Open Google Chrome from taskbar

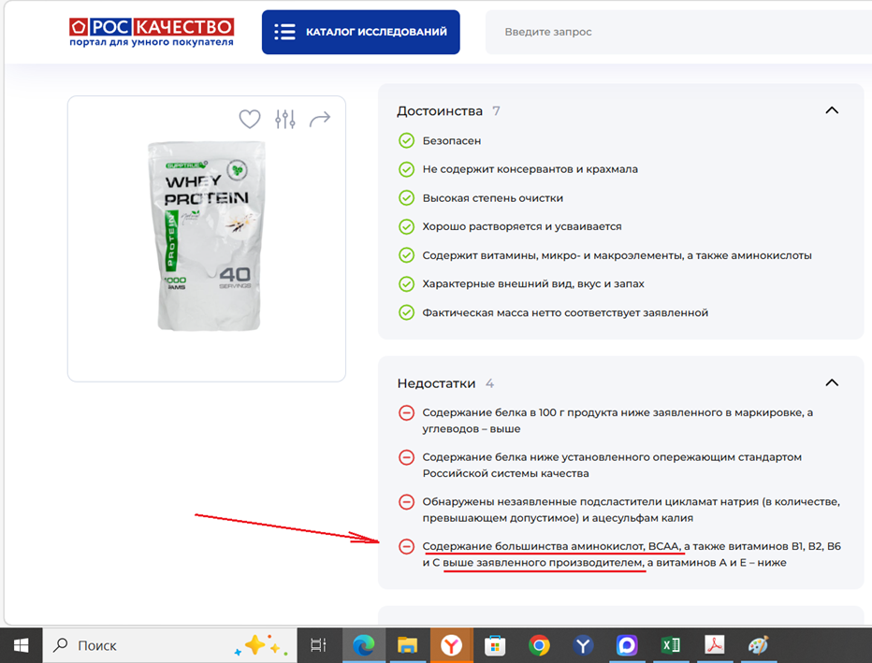tap(539, 645)
